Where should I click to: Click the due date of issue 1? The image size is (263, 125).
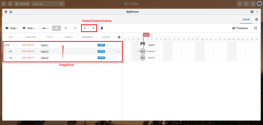click(x=28, y=45)
